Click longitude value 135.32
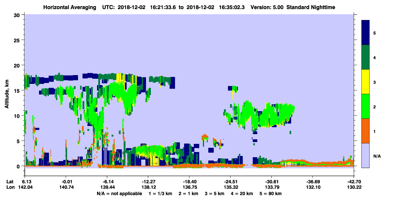The height and width of the screenshot is (202, 393). click(x=230, y=187)
